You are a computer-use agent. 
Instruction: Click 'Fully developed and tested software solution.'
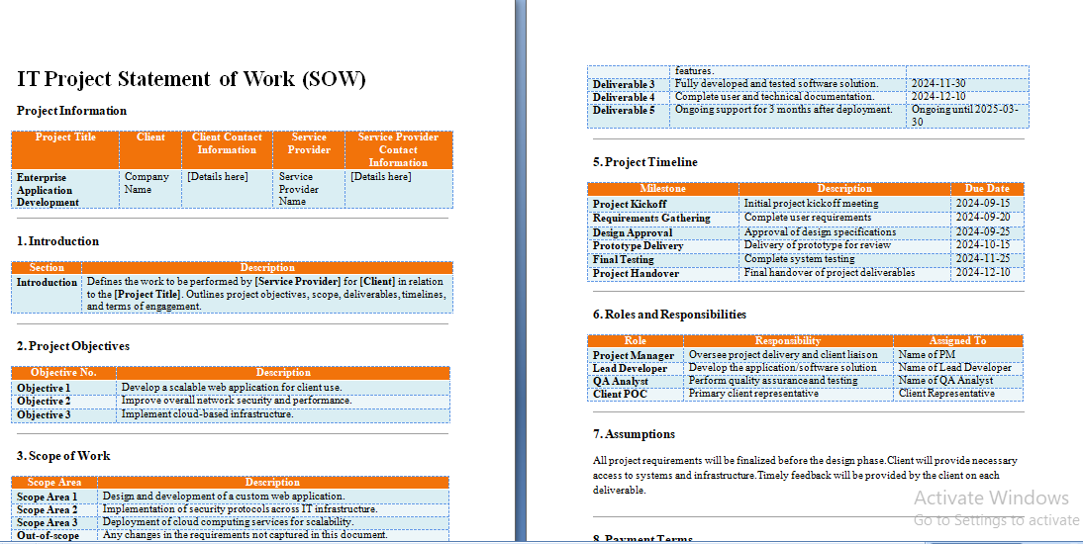tap(776, 83)
